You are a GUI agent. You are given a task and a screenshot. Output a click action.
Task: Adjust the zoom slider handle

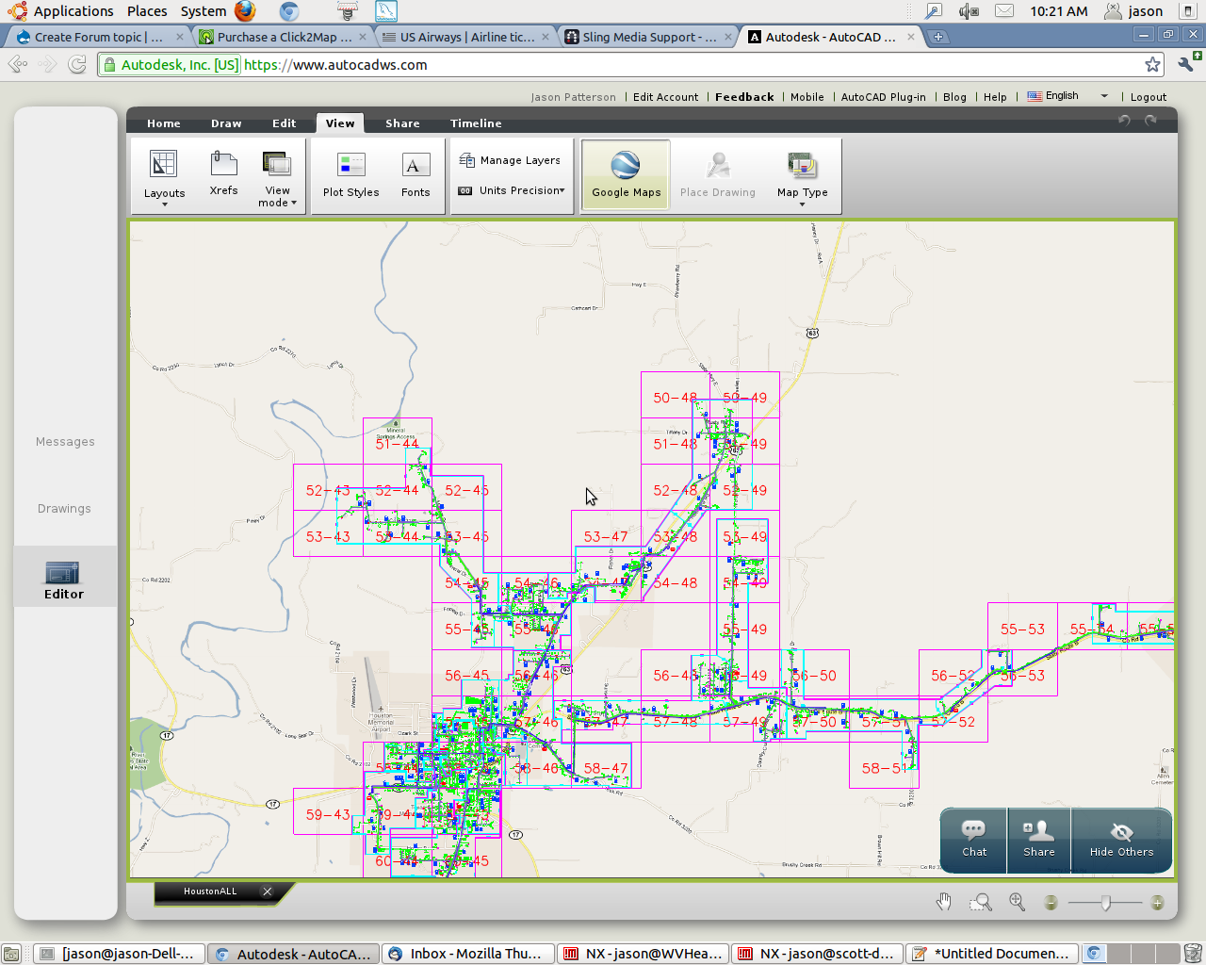point(1105,903)
